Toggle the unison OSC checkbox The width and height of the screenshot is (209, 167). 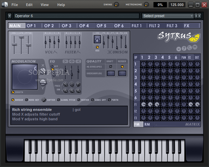(x=98, y=47)
